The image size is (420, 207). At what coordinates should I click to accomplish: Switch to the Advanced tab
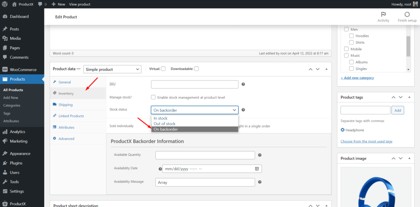coord(78,139)
